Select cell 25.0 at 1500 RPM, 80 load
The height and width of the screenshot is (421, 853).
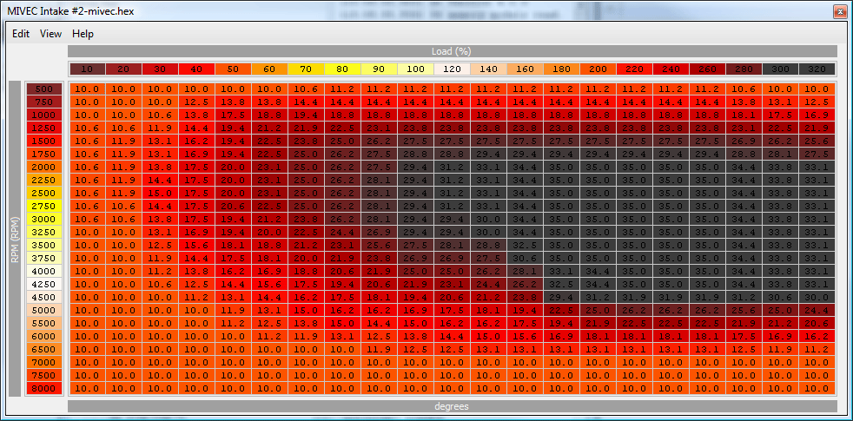[x=342, y=141]
